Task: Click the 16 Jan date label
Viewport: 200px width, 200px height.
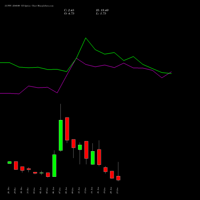Action: [98, 190]
